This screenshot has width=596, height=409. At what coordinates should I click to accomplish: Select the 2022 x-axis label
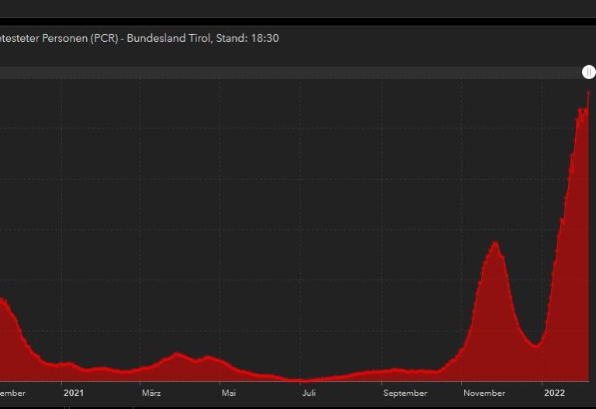click(x=554, y=393)
